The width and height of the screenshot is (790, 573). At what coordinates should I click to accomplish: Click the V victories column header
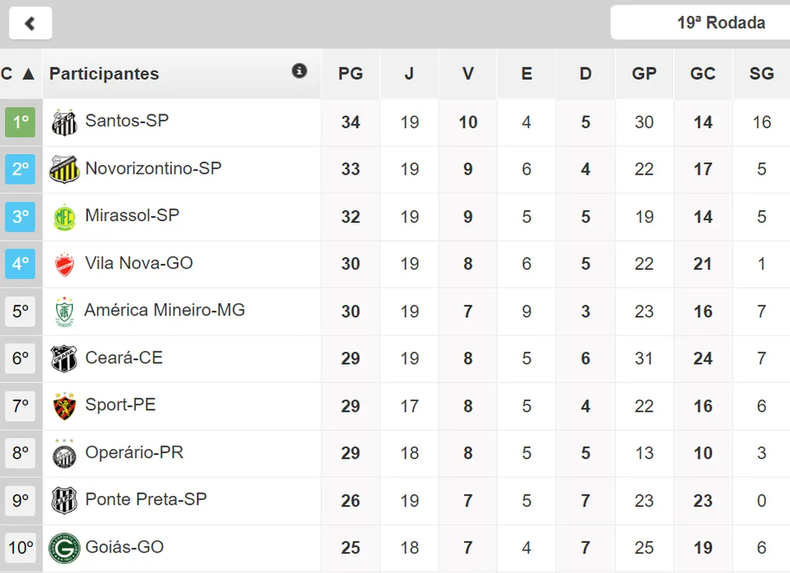coord(468,74)
